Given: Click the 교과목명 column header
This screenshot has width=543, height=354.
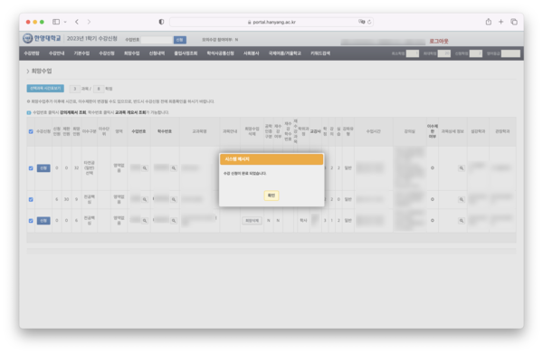Looking at the screenshot, I should click(199, 131).
